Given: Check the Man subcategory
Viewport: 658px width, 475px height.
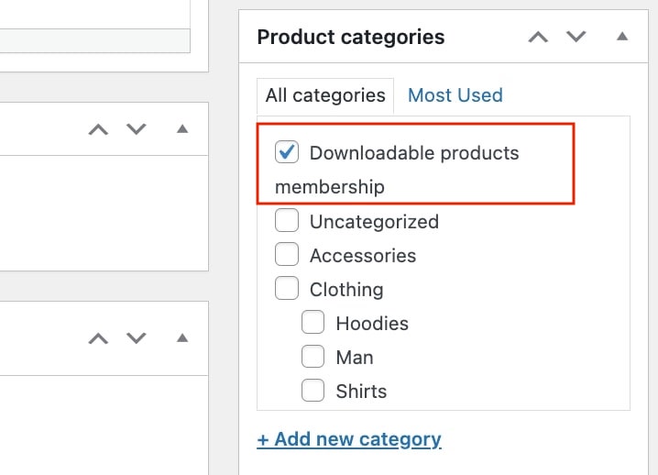Looking at the screenshot, I should [313, 357].
